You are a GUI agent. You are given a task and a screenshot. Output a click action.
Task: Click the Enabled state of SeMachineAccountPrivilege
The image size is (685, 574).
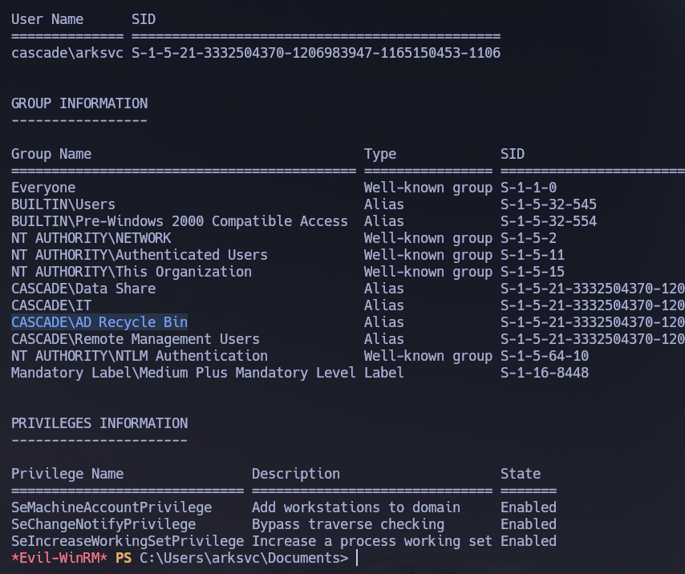point(528,507)
